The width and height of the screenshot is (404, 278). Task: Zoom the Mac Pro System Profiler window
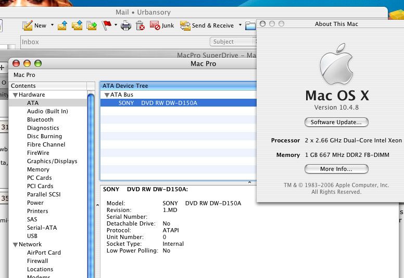(x=38, y=63)
